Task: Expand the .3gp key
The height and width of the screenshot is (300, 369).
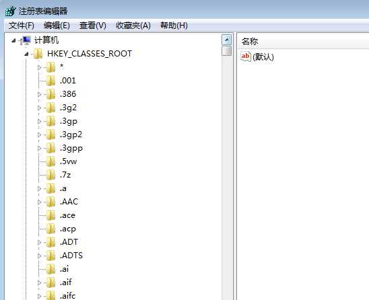Action: (x=39, y=121)
